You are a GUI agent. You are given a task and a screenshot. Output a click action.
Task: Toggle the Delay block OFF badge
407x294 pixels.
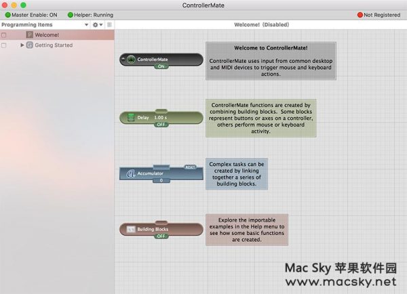(161, 125)
